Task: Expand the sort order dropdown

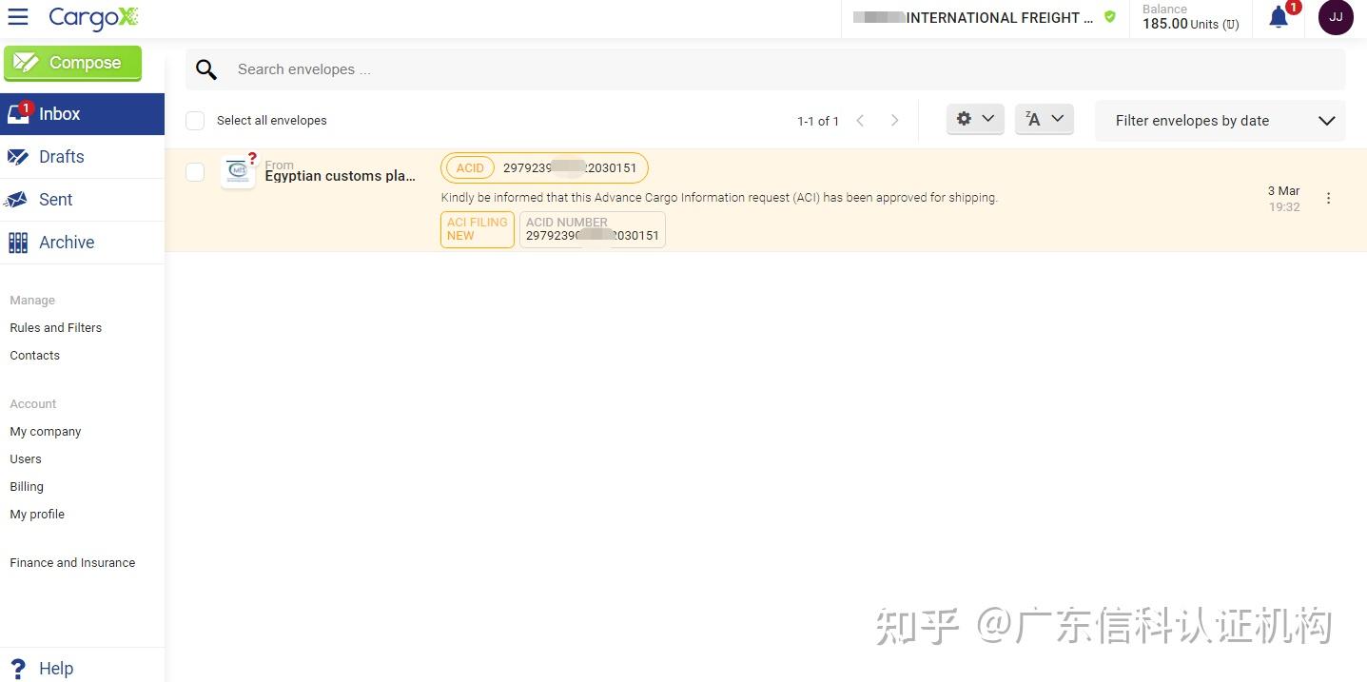Action: pyautogui.click(x=1044, y=119)
